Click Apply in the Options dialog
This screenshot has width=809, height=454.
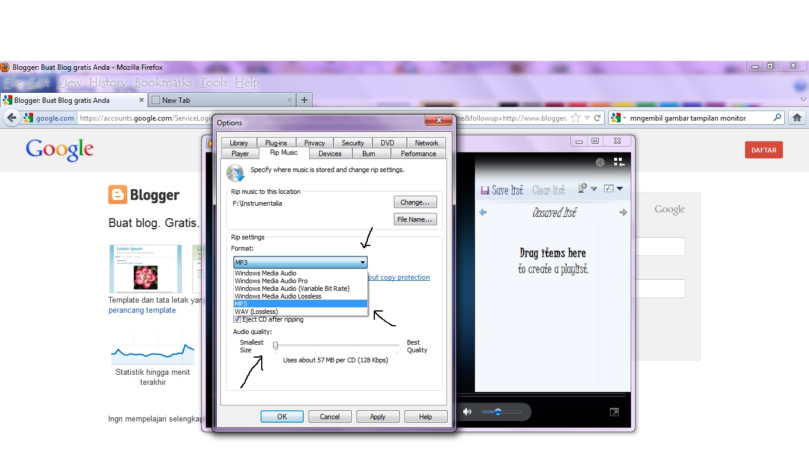(x=378, y=417)
